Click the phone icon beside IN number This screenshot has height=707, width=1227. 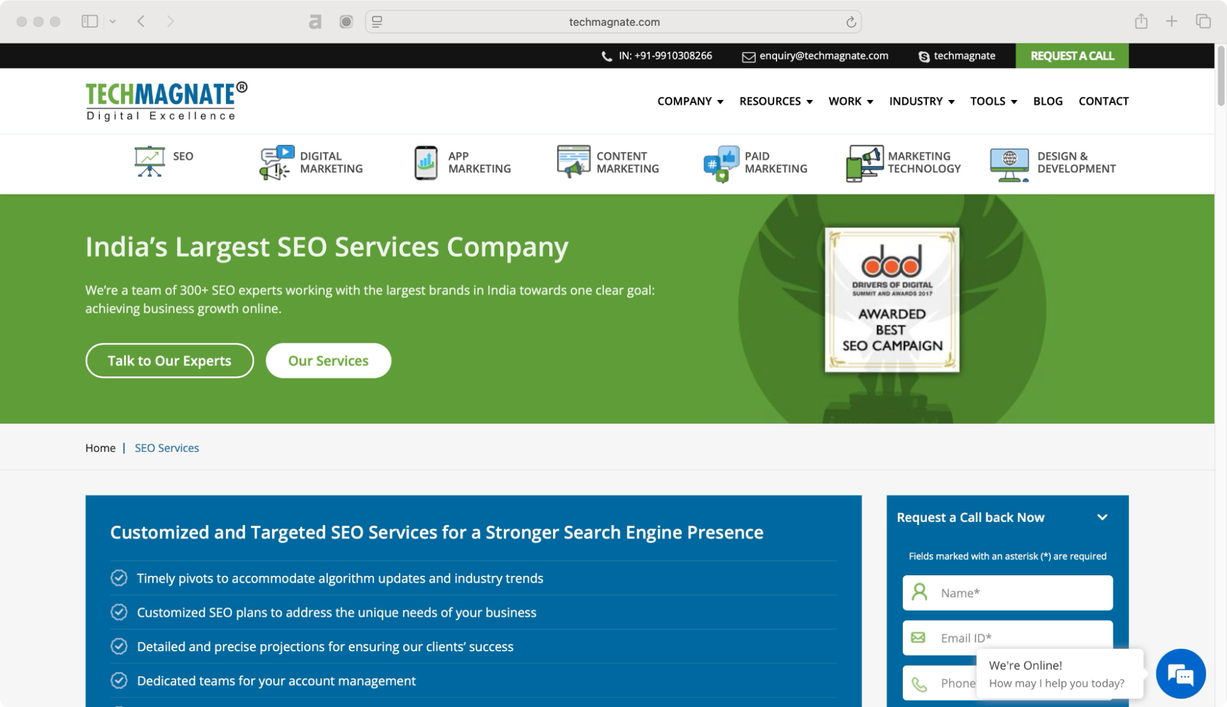click(606, 56)
